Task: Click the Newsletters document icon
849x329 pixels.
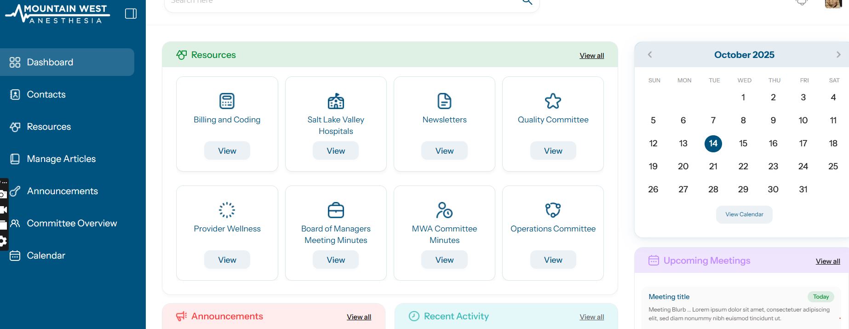Action: pyautogui.click(x=444, y=101)
